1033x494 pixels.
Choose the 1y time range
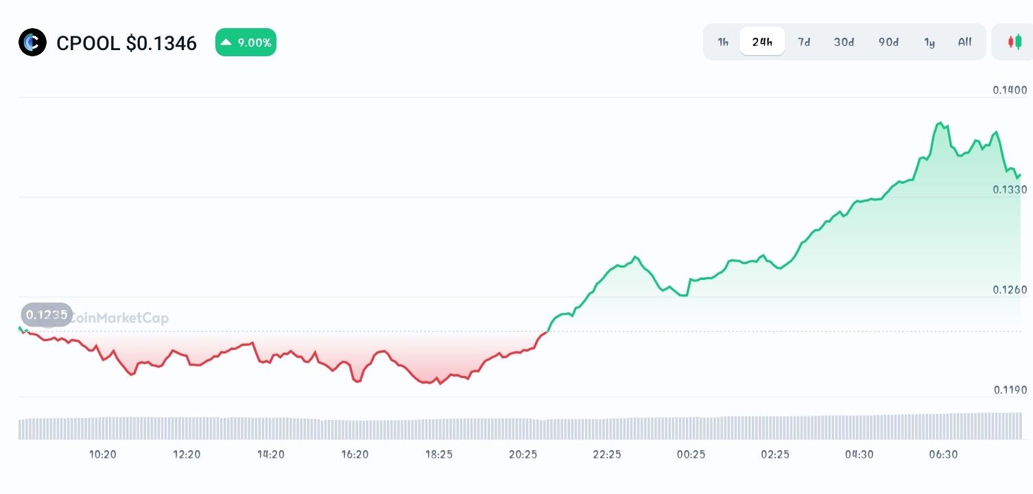click(929, 42)
